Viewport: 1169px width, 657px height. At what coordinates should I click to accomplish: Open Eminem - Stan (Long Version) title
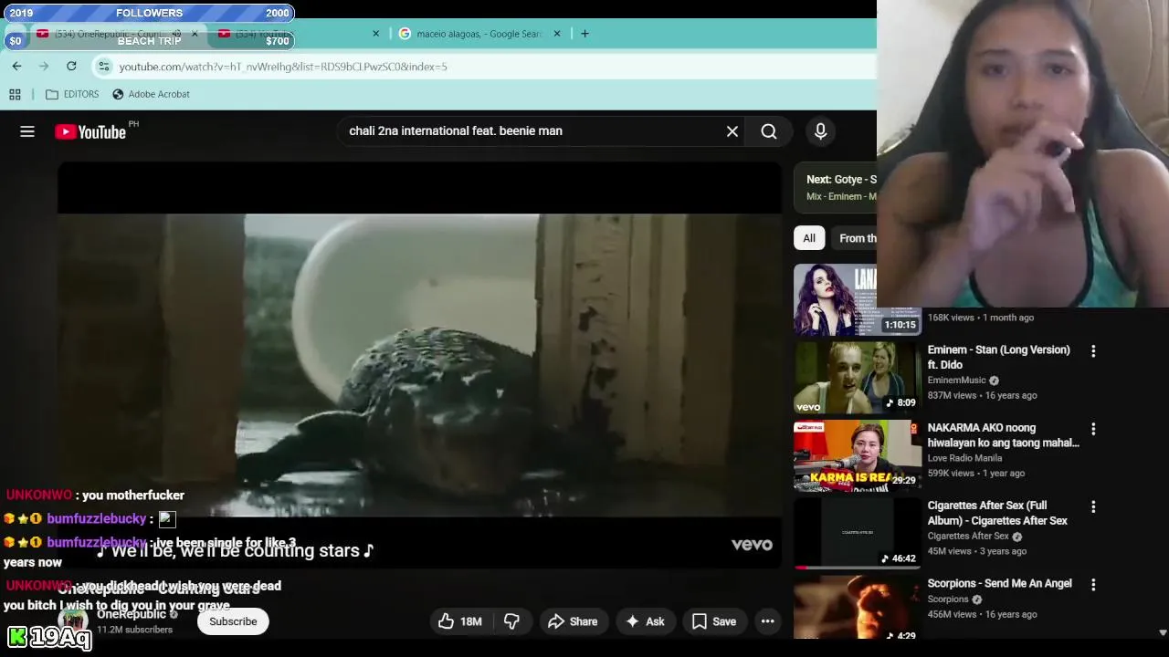[998, 357]
